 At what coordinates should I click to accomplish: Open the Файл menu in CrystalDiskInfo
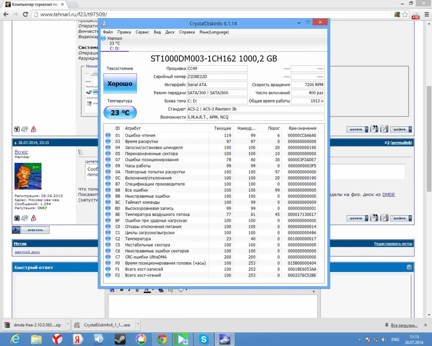coord(108,32)
